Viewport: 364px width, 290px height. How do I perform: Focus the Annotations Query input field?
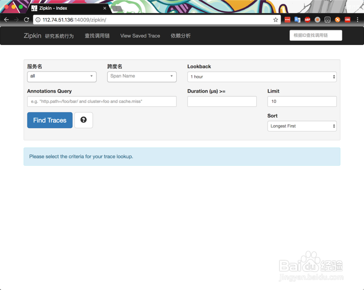[102, 101]
